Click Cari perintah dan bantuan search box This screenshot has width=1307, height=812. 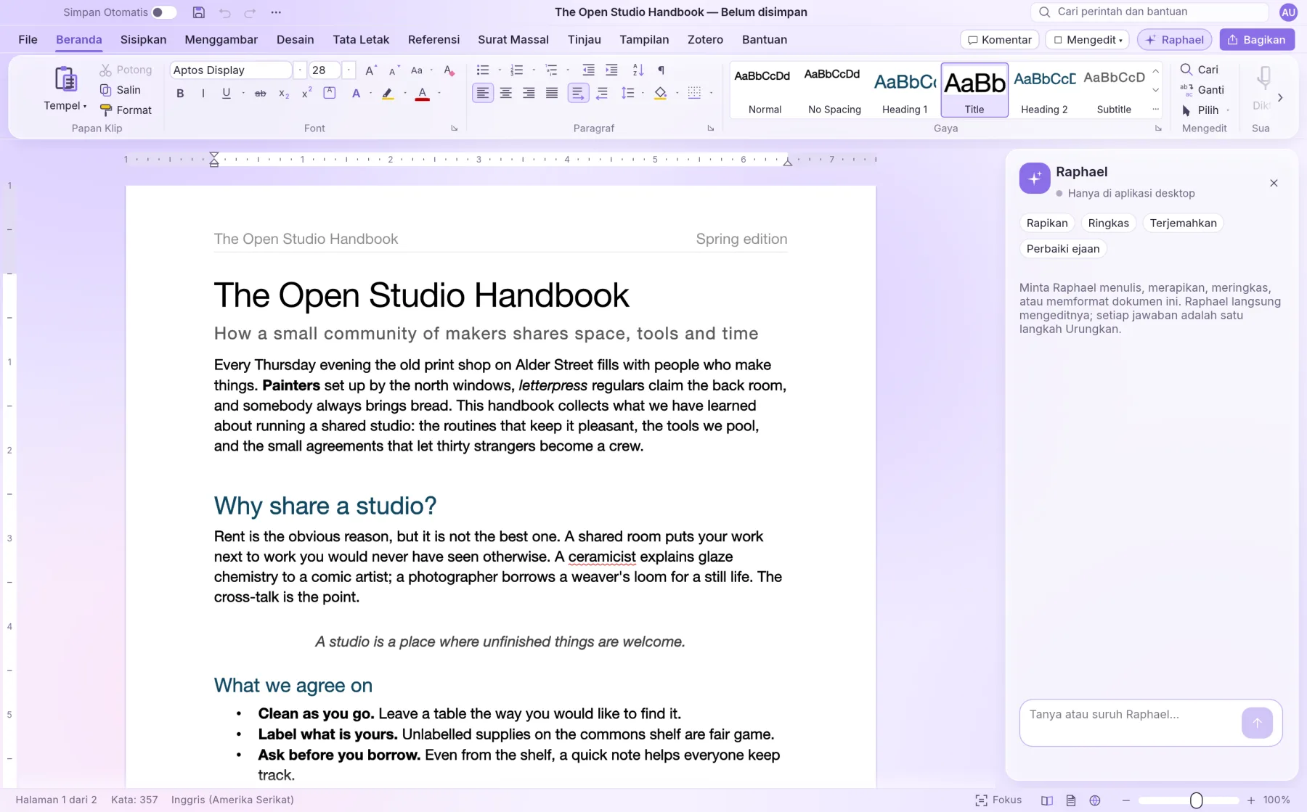1149,12
